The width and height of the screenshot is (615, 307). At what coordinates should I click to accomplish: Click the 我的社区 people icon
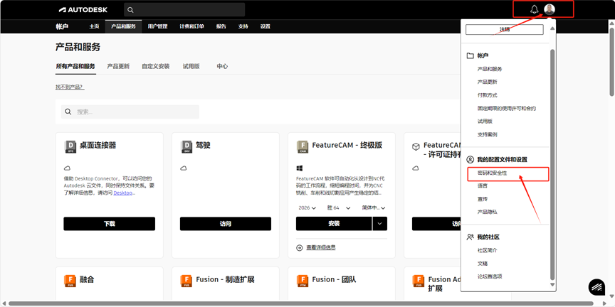(x=470, y=237)
